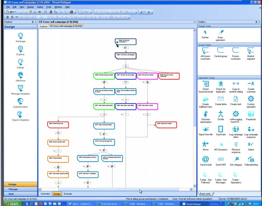
Task: Click the Web button in the left pane
Action: coord(20,193)
